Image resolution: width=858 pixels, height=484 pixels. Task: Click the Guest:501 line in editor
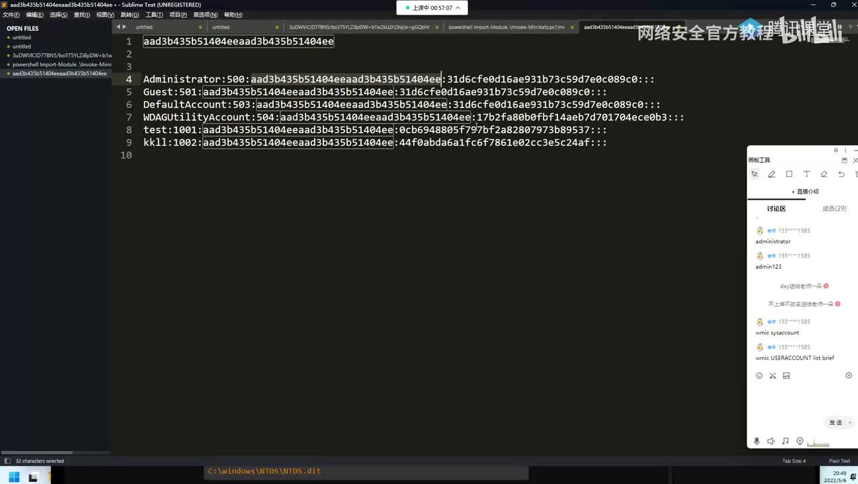[x=375, y=92]
